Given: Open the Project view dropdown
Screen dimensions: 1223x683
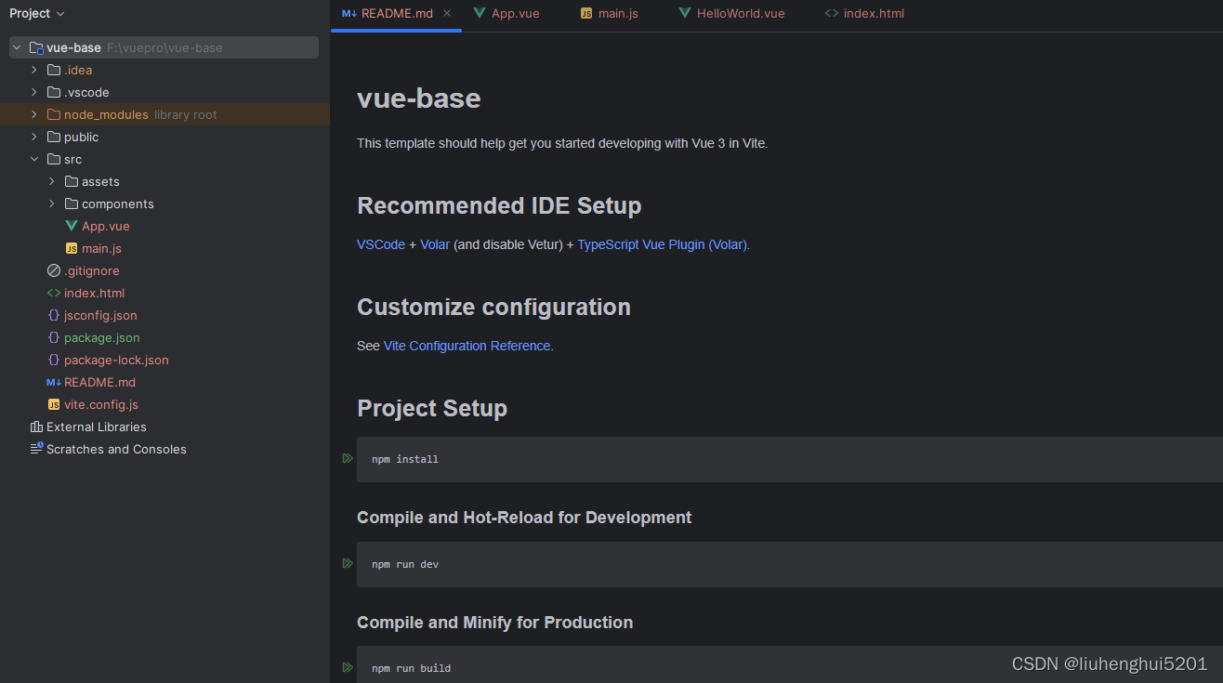Looking at the screenshot, I should tap(37, 13).
